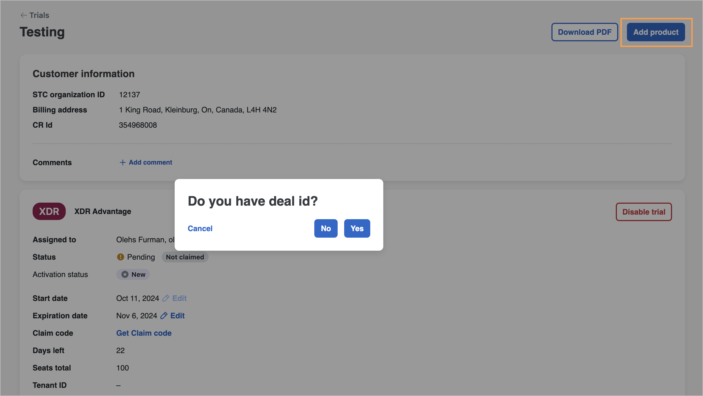Click the plus icon beside Add comment
703x396 pixels.
click(123, 162)
